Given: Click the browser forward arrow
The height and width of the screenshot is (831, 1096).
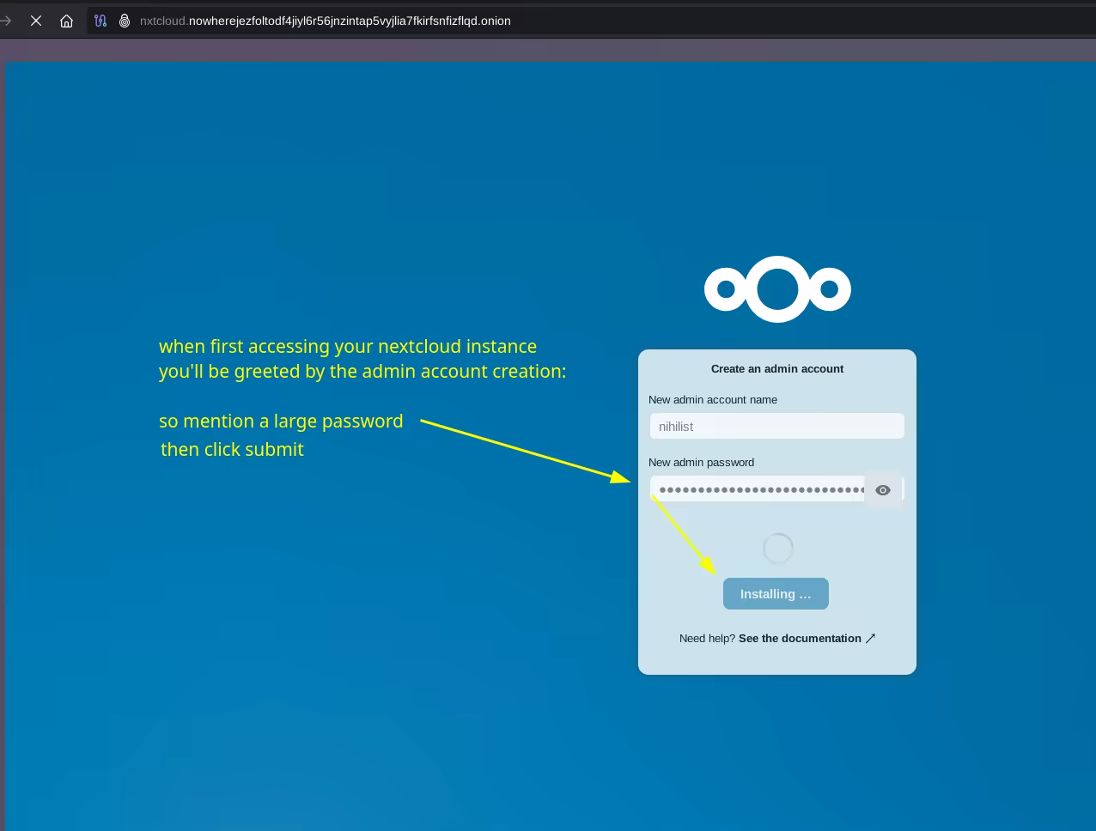Looking at the screenshot, I should tap(6, 21).
